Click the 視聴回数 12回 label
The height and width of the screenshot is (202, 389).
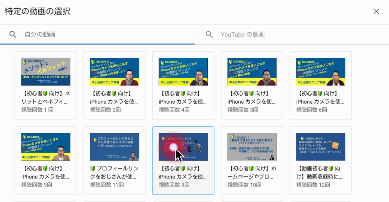click(313, 185)
